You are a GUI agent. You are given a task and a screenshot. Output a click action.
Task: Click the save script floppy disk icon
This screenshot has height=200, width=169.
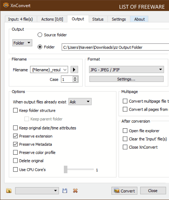[65, 191]
